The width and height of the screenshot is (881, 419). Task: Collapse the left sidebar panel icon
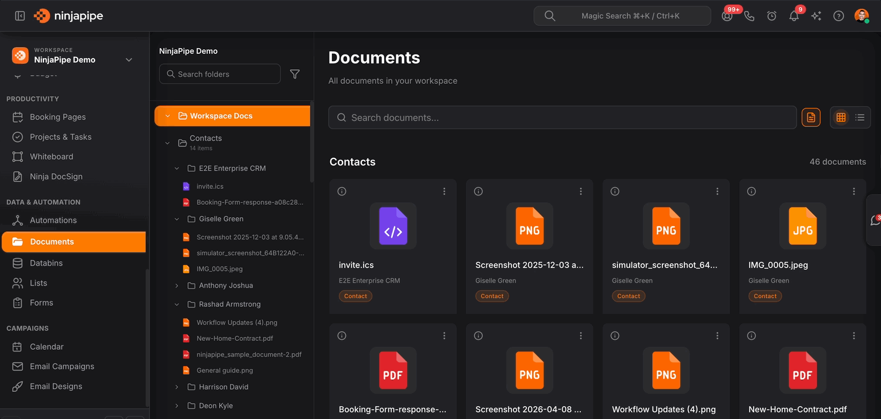tap(20, 16)
